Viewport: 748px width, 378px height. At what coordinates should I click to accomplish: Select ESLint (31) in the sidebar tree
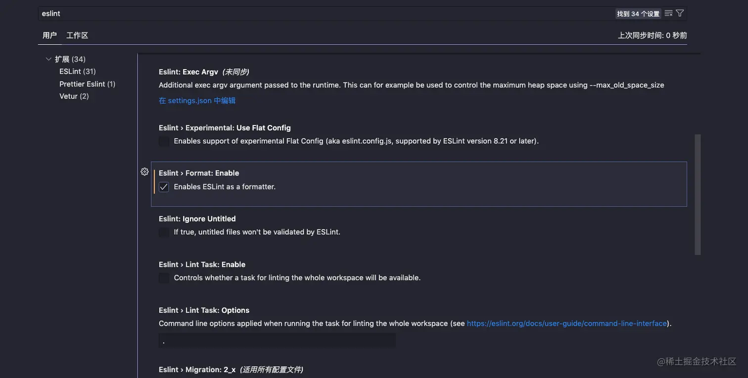[x=77, y=70]
